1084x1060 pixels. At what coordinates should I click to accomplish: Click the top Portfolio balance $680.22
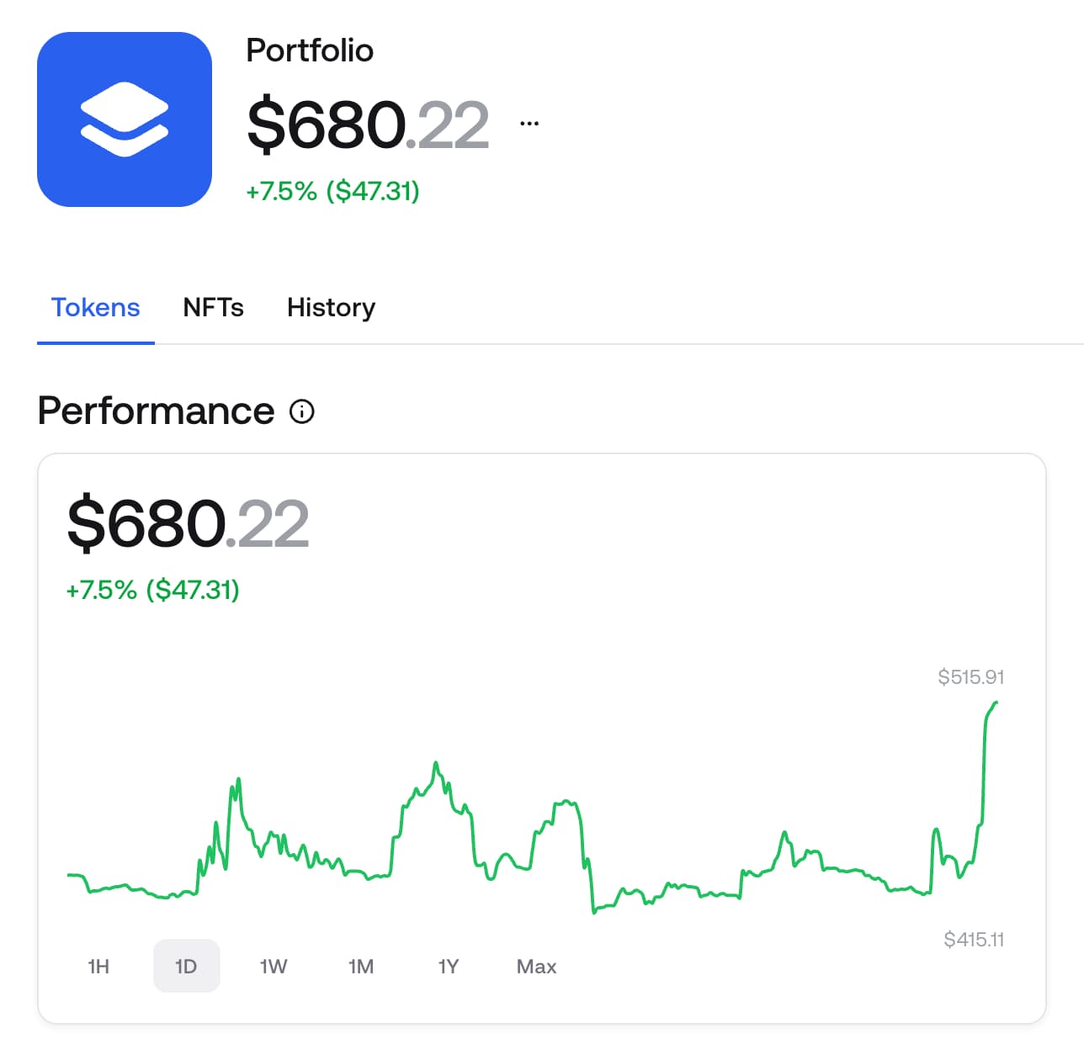pyautogui.click(x=367, y=125)
